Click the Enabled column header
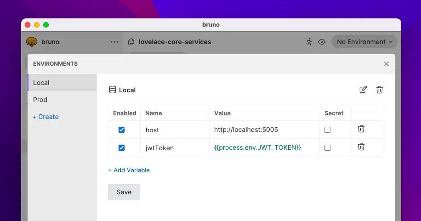 [x=125, y=113]
